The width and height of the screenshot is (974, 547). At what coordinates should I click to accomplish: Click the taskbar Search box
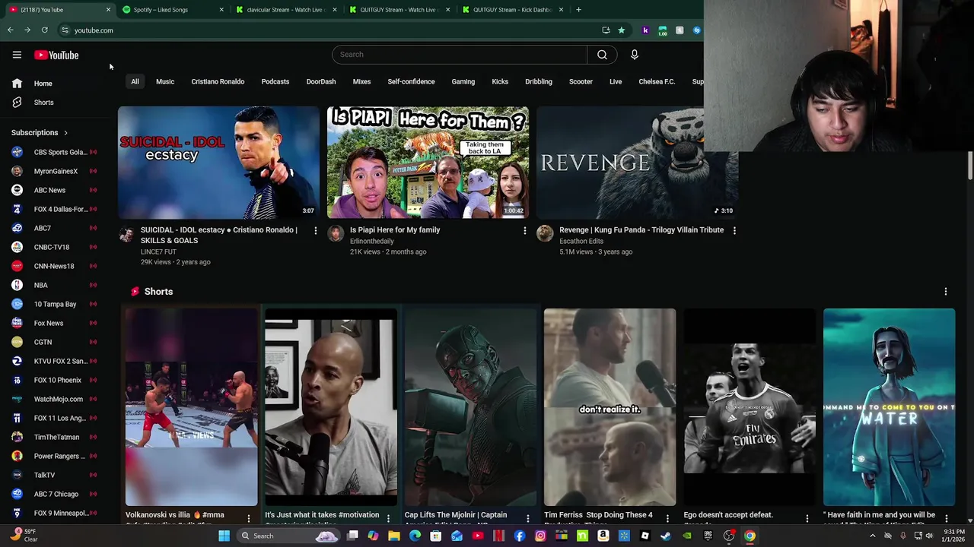288,536
